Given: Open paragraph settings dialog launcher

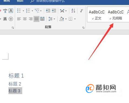Looking at the screenshot, I should (83, 28).
